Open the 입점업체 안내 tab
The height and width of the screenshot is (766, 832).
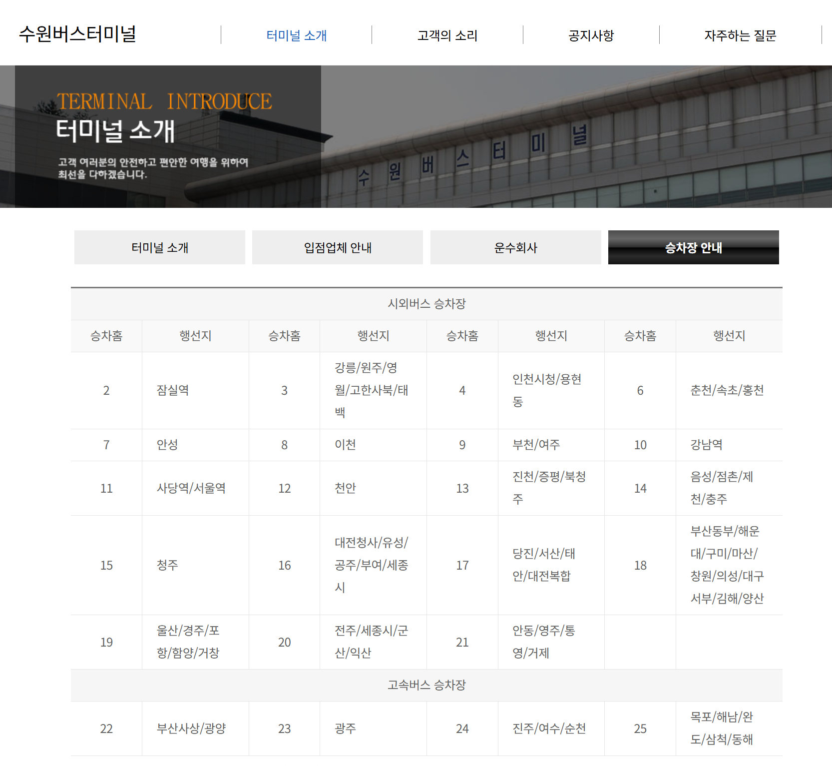point(338,247)
